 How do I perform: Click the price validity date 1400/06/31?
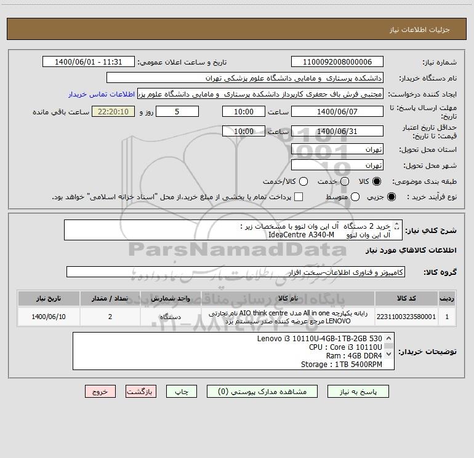coord(337,132)
